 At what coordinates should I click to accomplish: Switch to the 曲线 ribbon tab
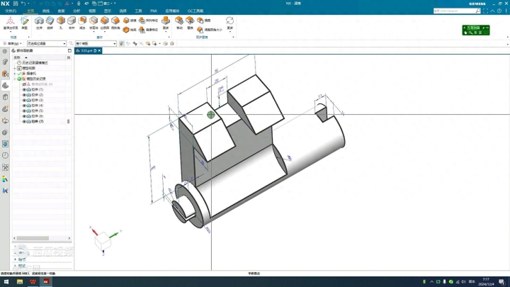[46, 11]
